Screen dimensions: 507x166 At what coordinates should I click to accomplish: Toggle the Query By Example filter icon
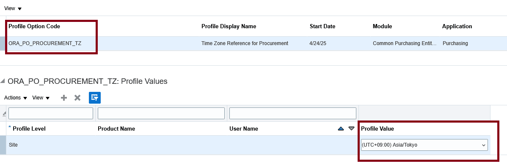pyautogui.click(x=95, y=98)
